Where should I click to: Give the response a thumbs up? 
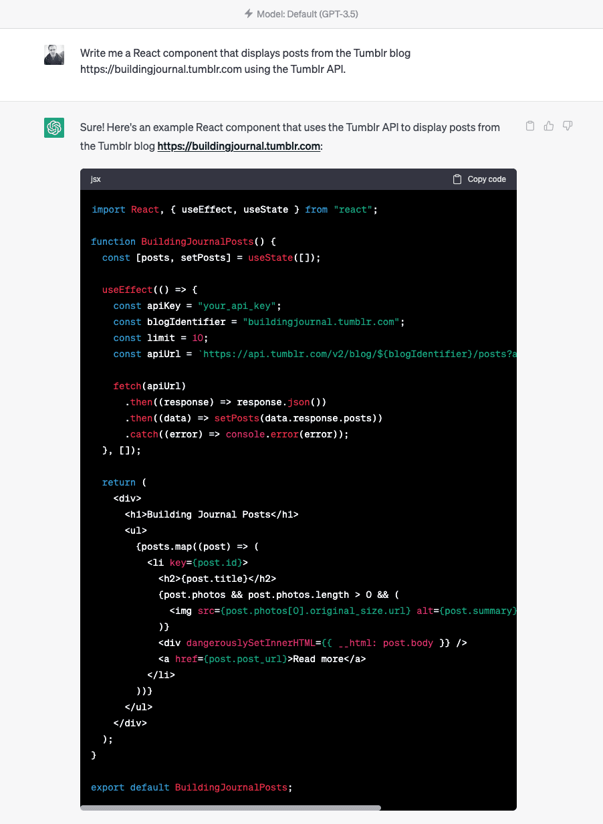pos(549,126)
